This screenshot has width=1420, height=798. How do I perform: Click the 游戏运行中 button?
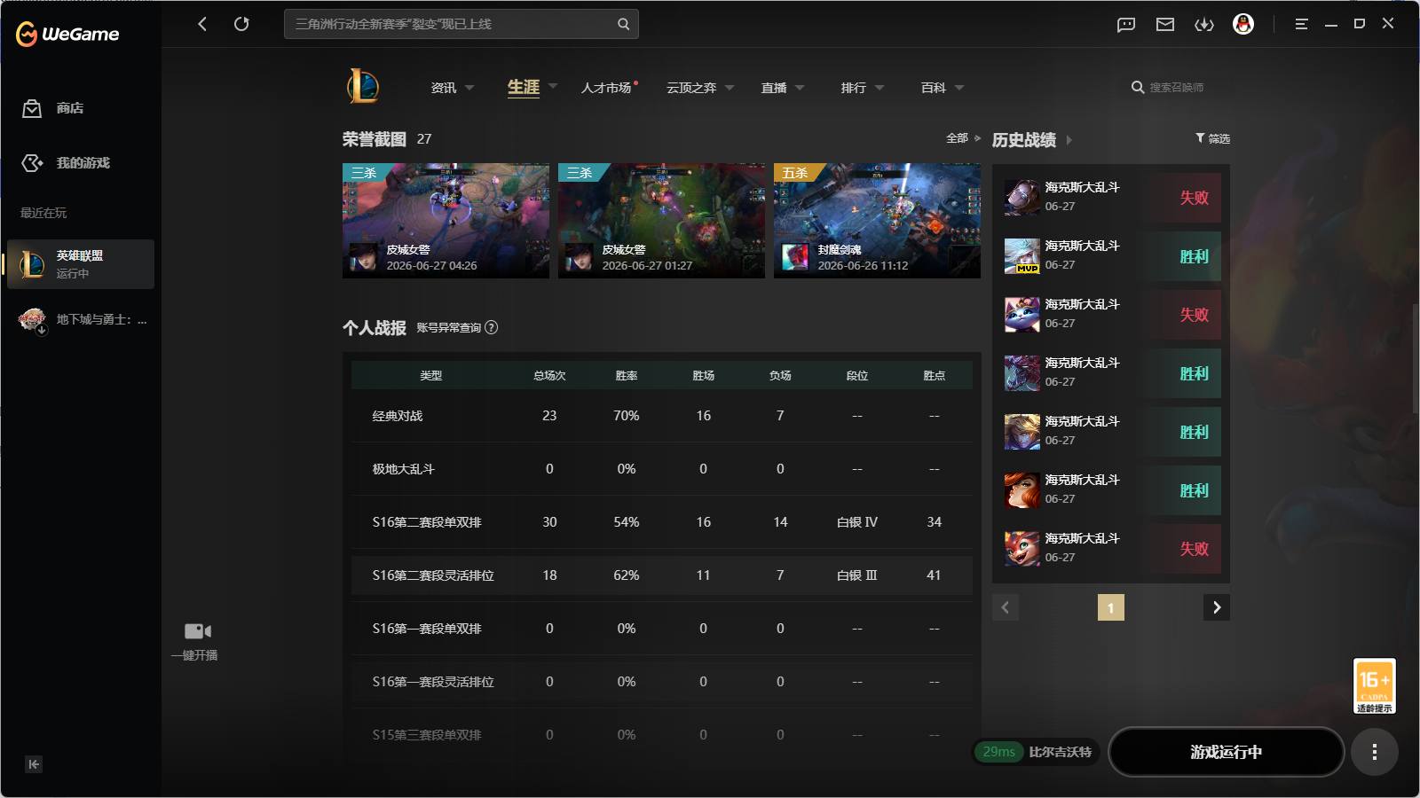point(1227,752)
